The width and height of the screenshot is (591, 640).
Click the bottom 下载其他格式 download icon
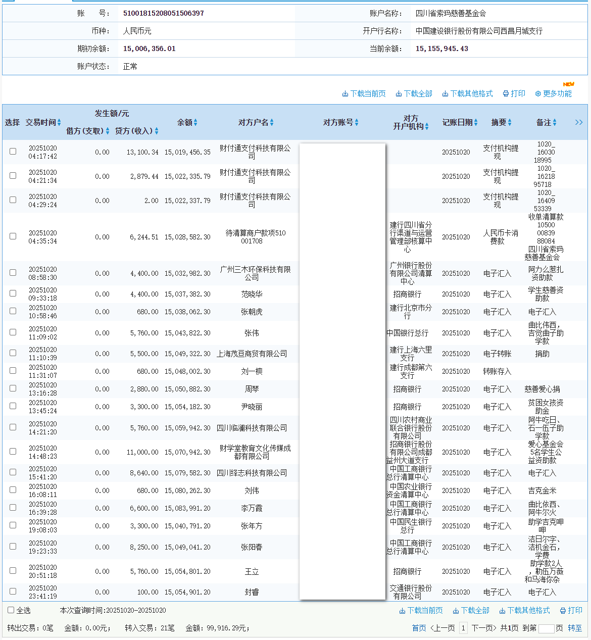coord(502,610)
